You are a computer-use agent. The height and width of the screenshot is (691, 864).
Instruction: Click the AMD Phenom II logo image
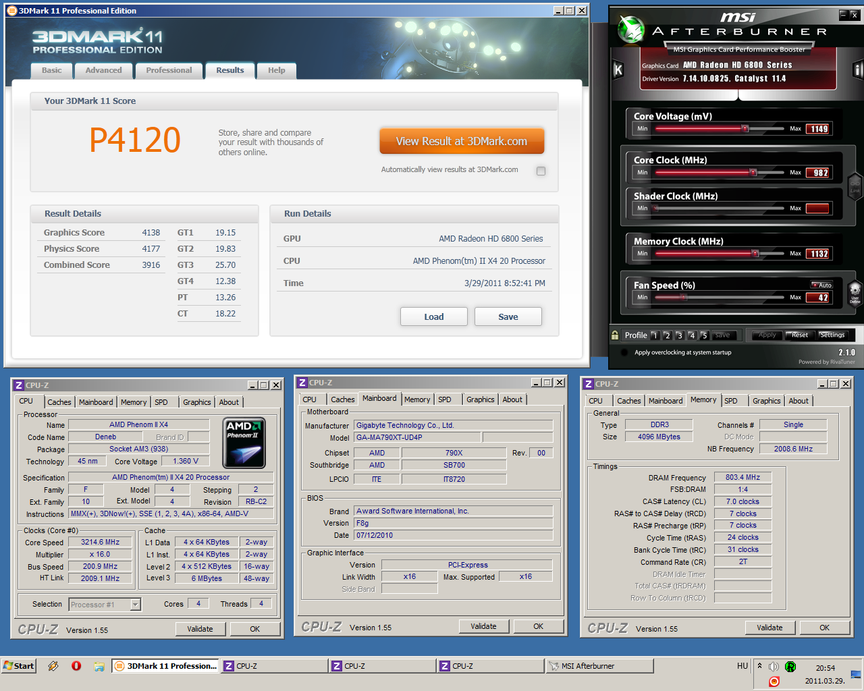(244, 443)
